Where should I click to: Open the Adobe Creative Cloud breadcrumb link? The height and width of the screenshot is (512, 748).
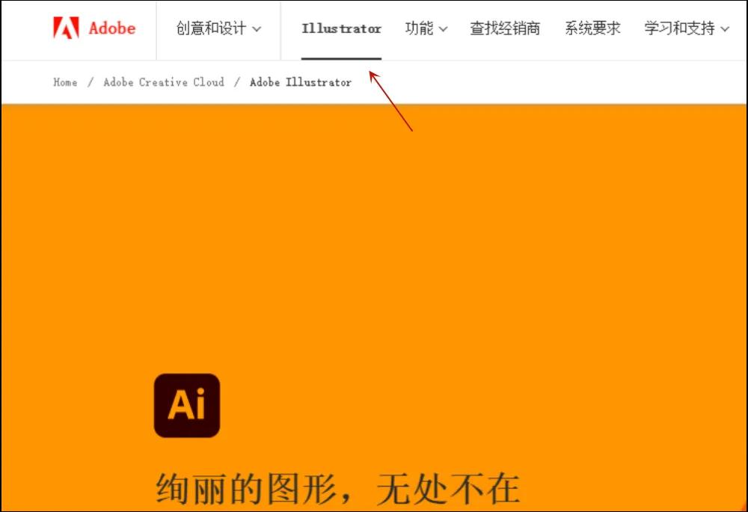click(x=163, y=82)
